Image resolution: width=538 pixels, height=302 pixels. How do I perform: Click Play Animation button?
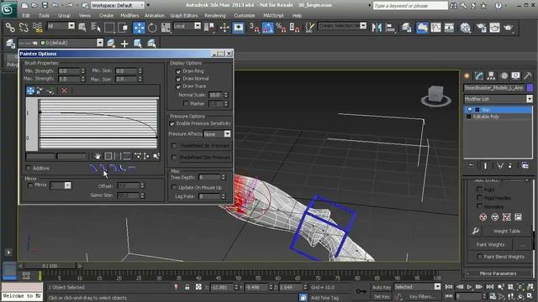(469, 287)
